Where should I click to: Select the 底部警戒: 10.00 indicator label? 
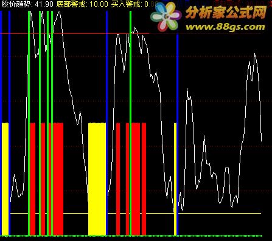coord(82,4)
